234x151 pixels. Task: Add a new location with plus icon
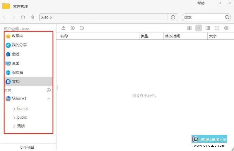tap(49, 90)
